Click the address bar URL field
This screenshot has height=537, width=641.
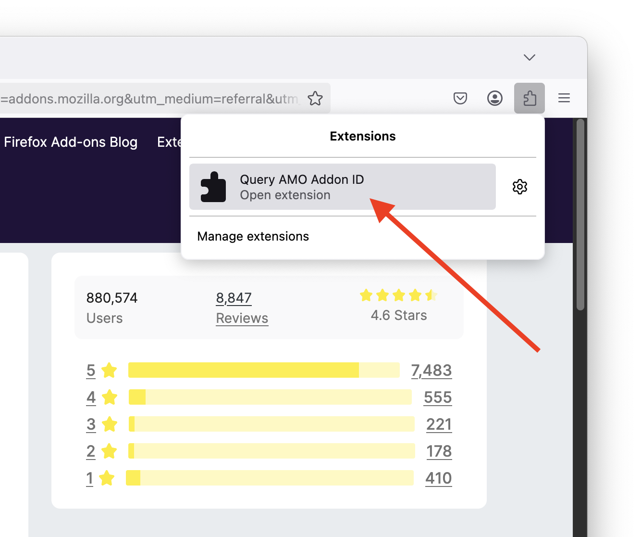tap(149, 99)
